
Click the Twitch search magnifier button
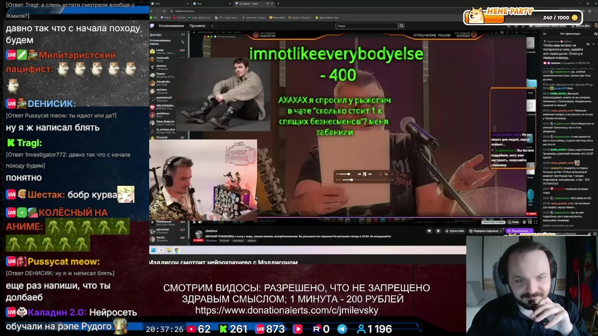point(401,26)
